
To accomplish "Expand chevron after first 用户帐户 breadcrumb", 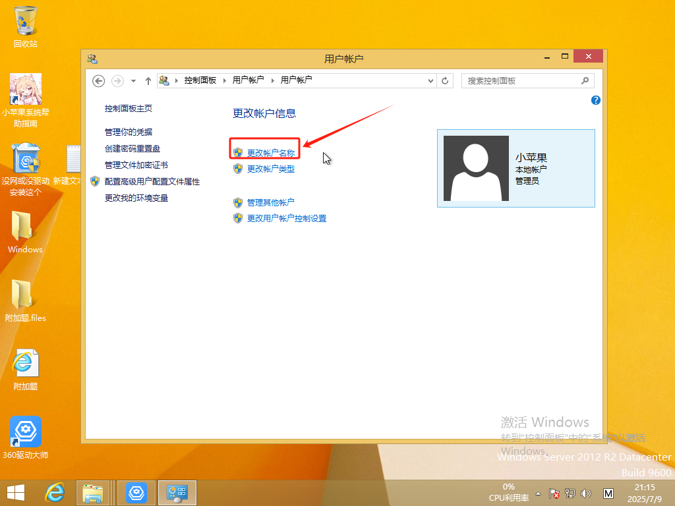I will pos(272,80).
